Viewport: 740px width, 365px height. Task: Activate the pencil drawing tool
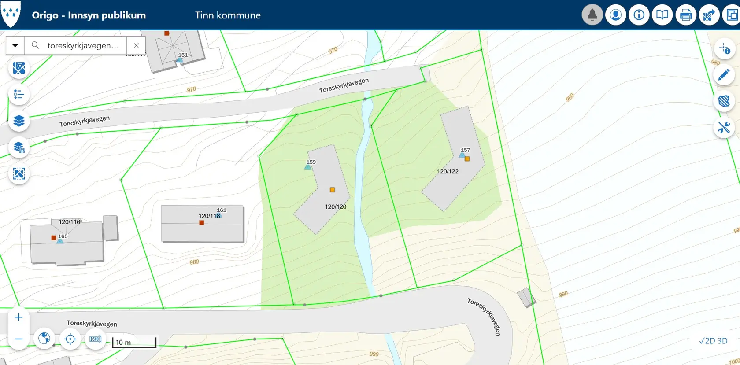pyautogui.click(x=724, y=75)
